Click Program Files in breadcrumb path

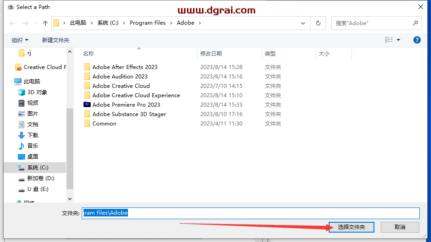pos(147,23)
